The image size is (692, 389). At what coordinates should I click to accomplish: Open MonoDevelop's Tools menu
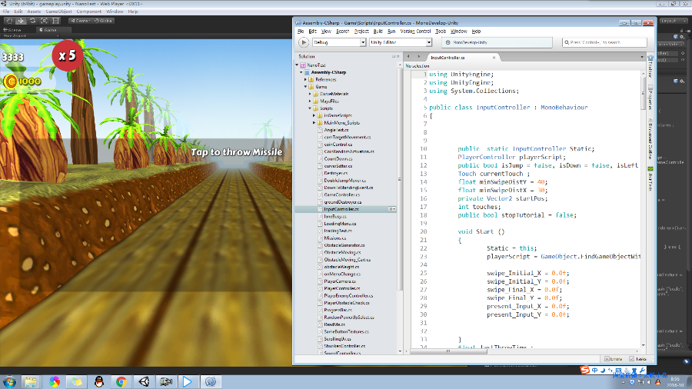[x=441, y=32]
